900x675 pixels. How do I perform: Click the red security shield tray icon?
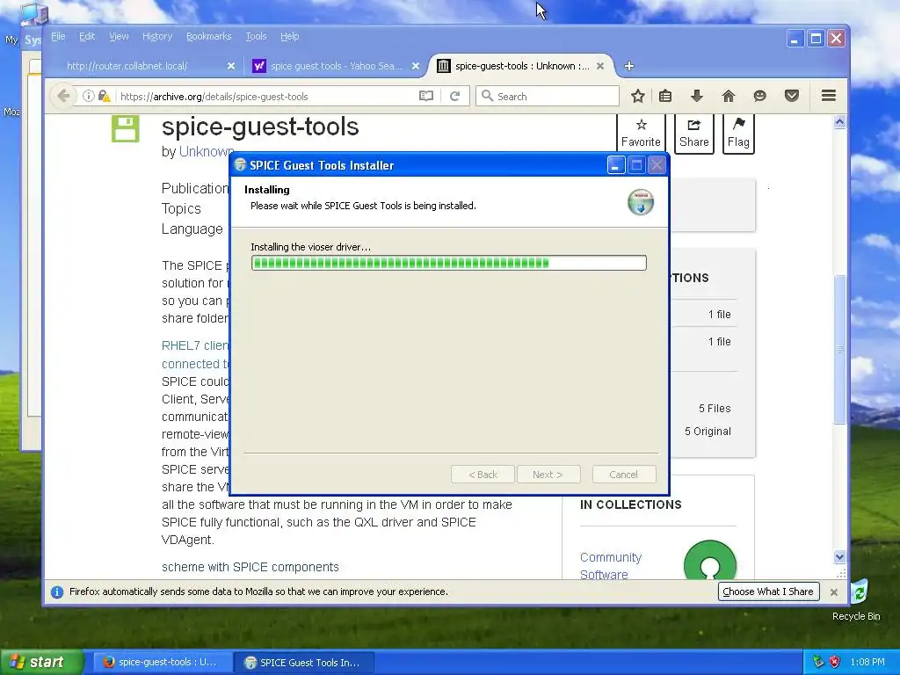coord(835,662)
